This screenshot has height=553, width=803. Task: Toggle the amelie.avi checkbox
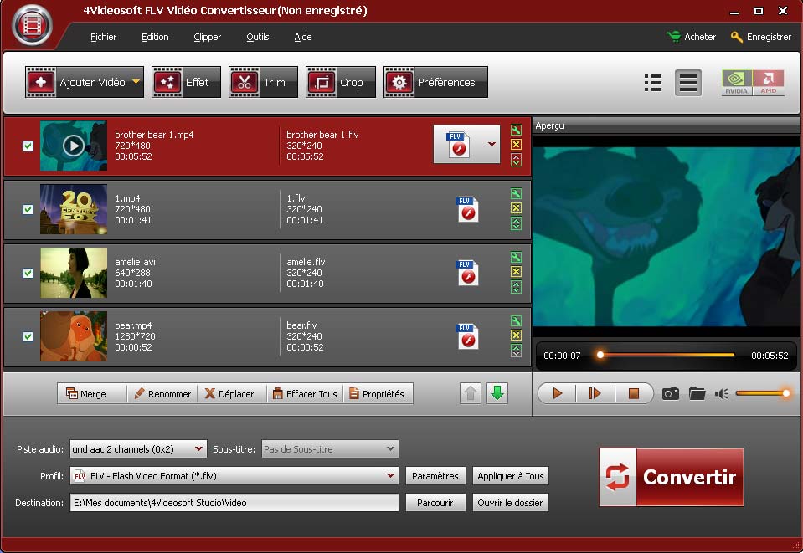pyautogui.click(x=28, y=273)
